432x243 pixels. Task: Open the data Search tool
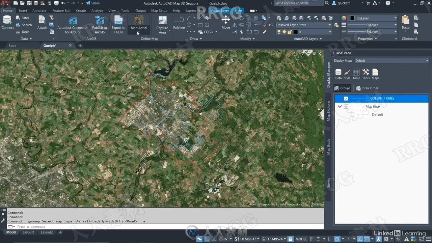pos(24,25)
